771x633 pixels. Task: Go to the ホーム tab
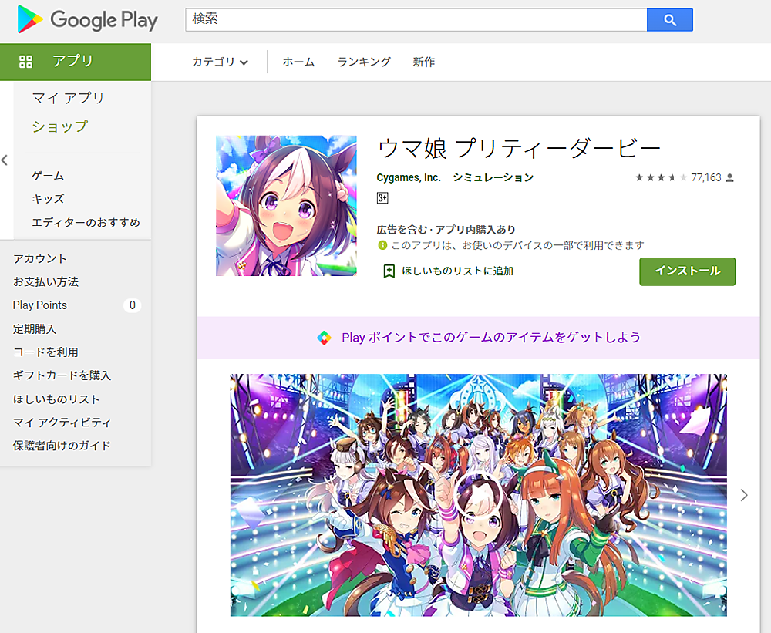pos(298,62)
